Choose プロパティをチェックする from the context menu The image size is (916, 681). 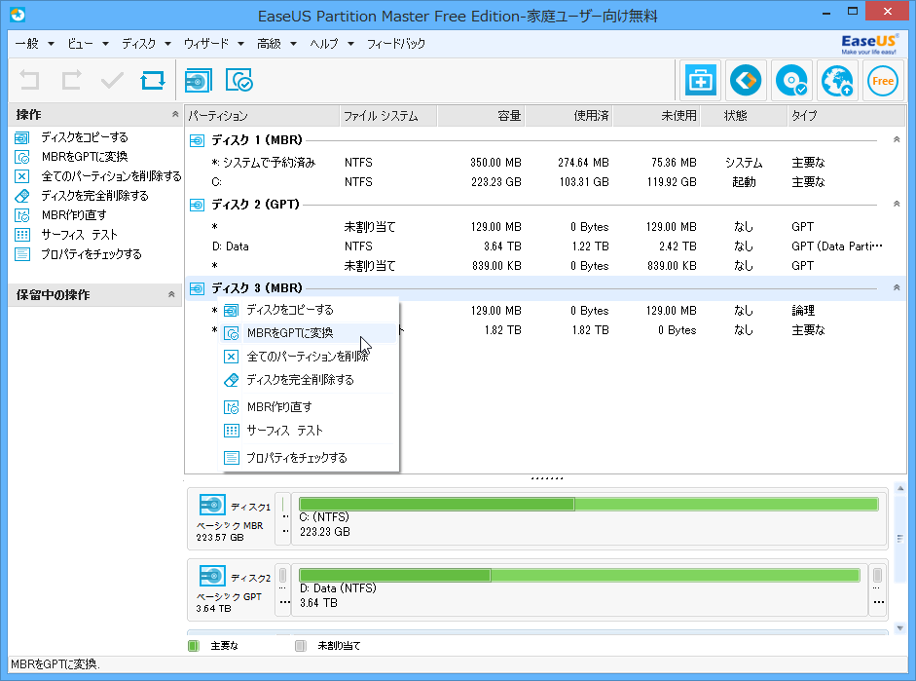309,458
